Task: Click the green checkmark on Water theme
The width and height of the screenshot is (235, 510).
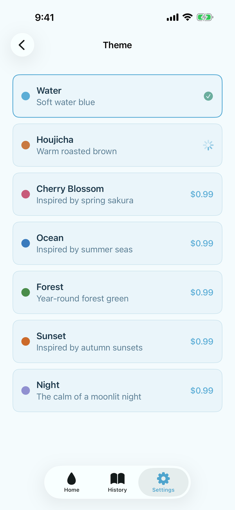Action: (208, 96)
